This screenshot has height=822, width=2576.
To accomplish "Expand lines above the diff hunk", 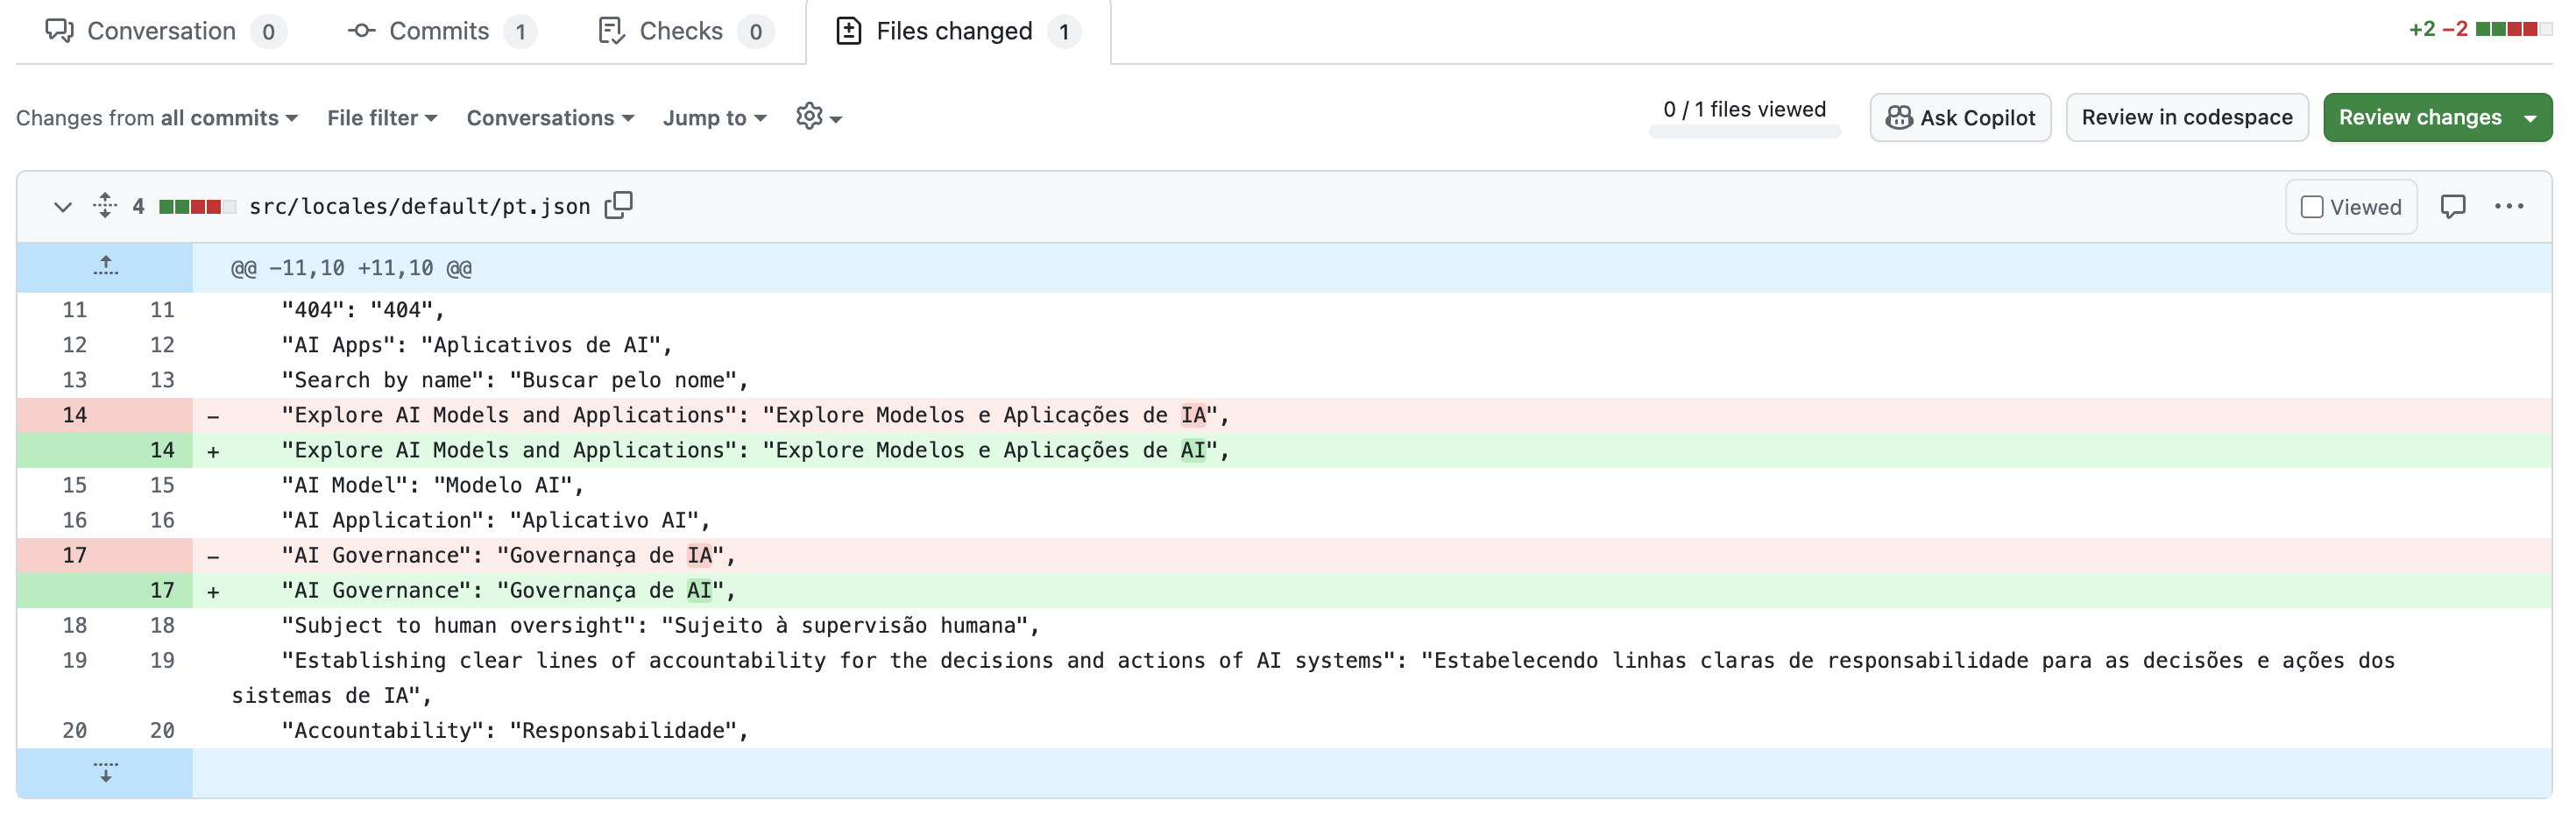I will 105,267.
